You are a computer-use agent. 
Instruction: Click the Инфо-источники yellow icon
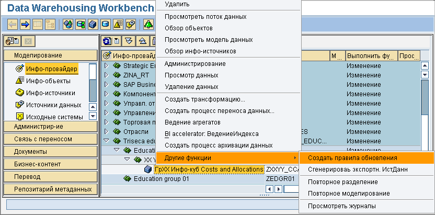[19, 93]
